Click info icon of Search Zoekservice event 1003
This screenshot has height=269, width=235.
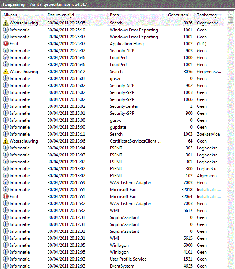(x=5, y=134)
